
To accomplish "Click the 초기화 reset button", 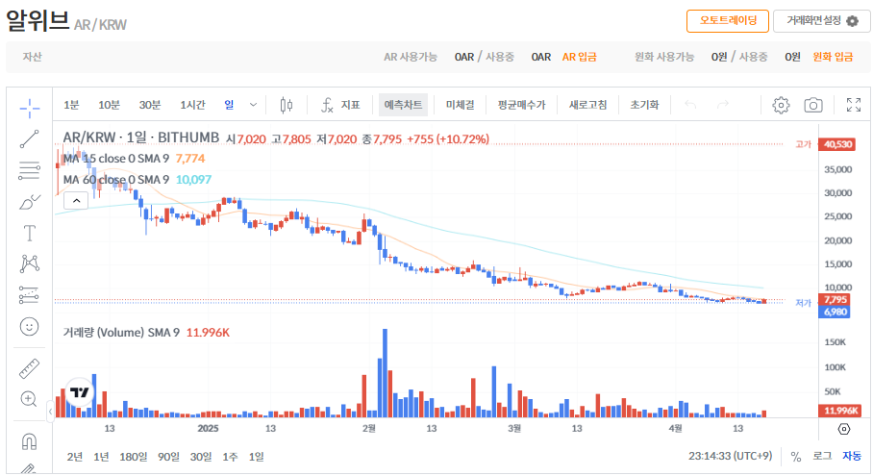I will pos(644,105).
